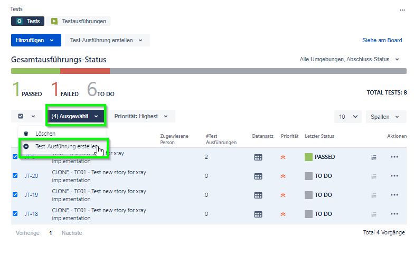
Task: Open the JT-18 issue link
Action: click(x=32, y=214)
